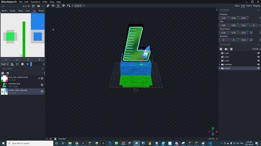Collapse the Outliner panel
This screenshot has width=261, height=146.
(258, 45)
